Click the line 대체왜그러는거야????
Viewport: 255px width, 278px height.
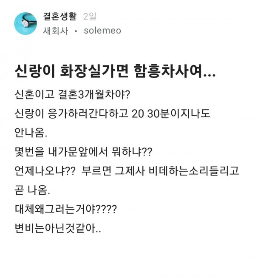(x=66, y=210)
